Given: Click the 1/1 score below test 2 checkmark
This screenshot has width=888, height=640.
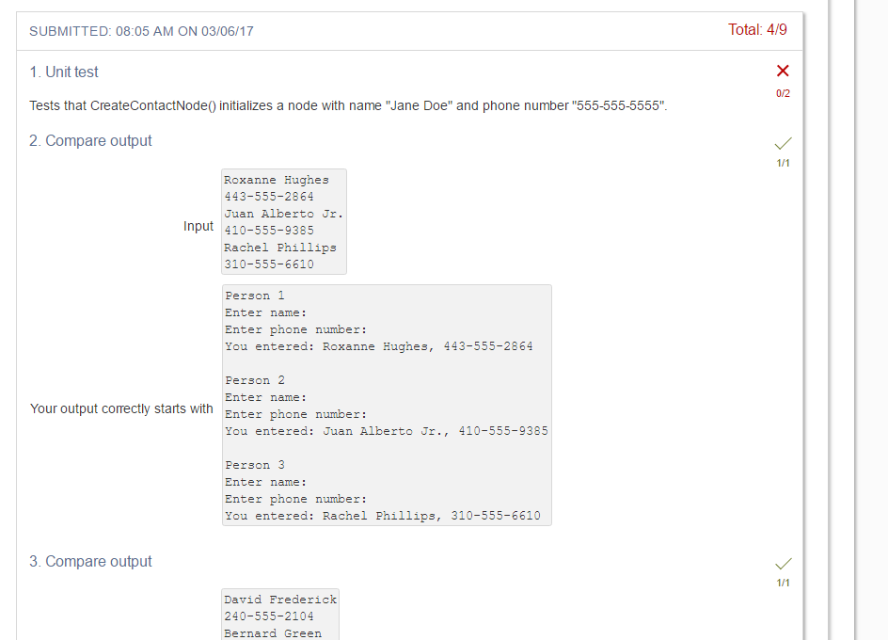Looking at the screenshot, I should (783, 162).
